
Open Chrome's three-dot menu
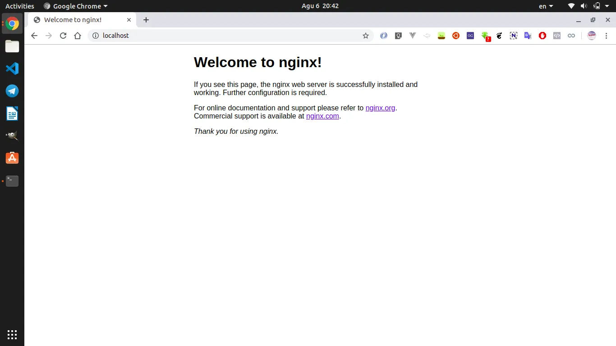(x=606, y=36)
